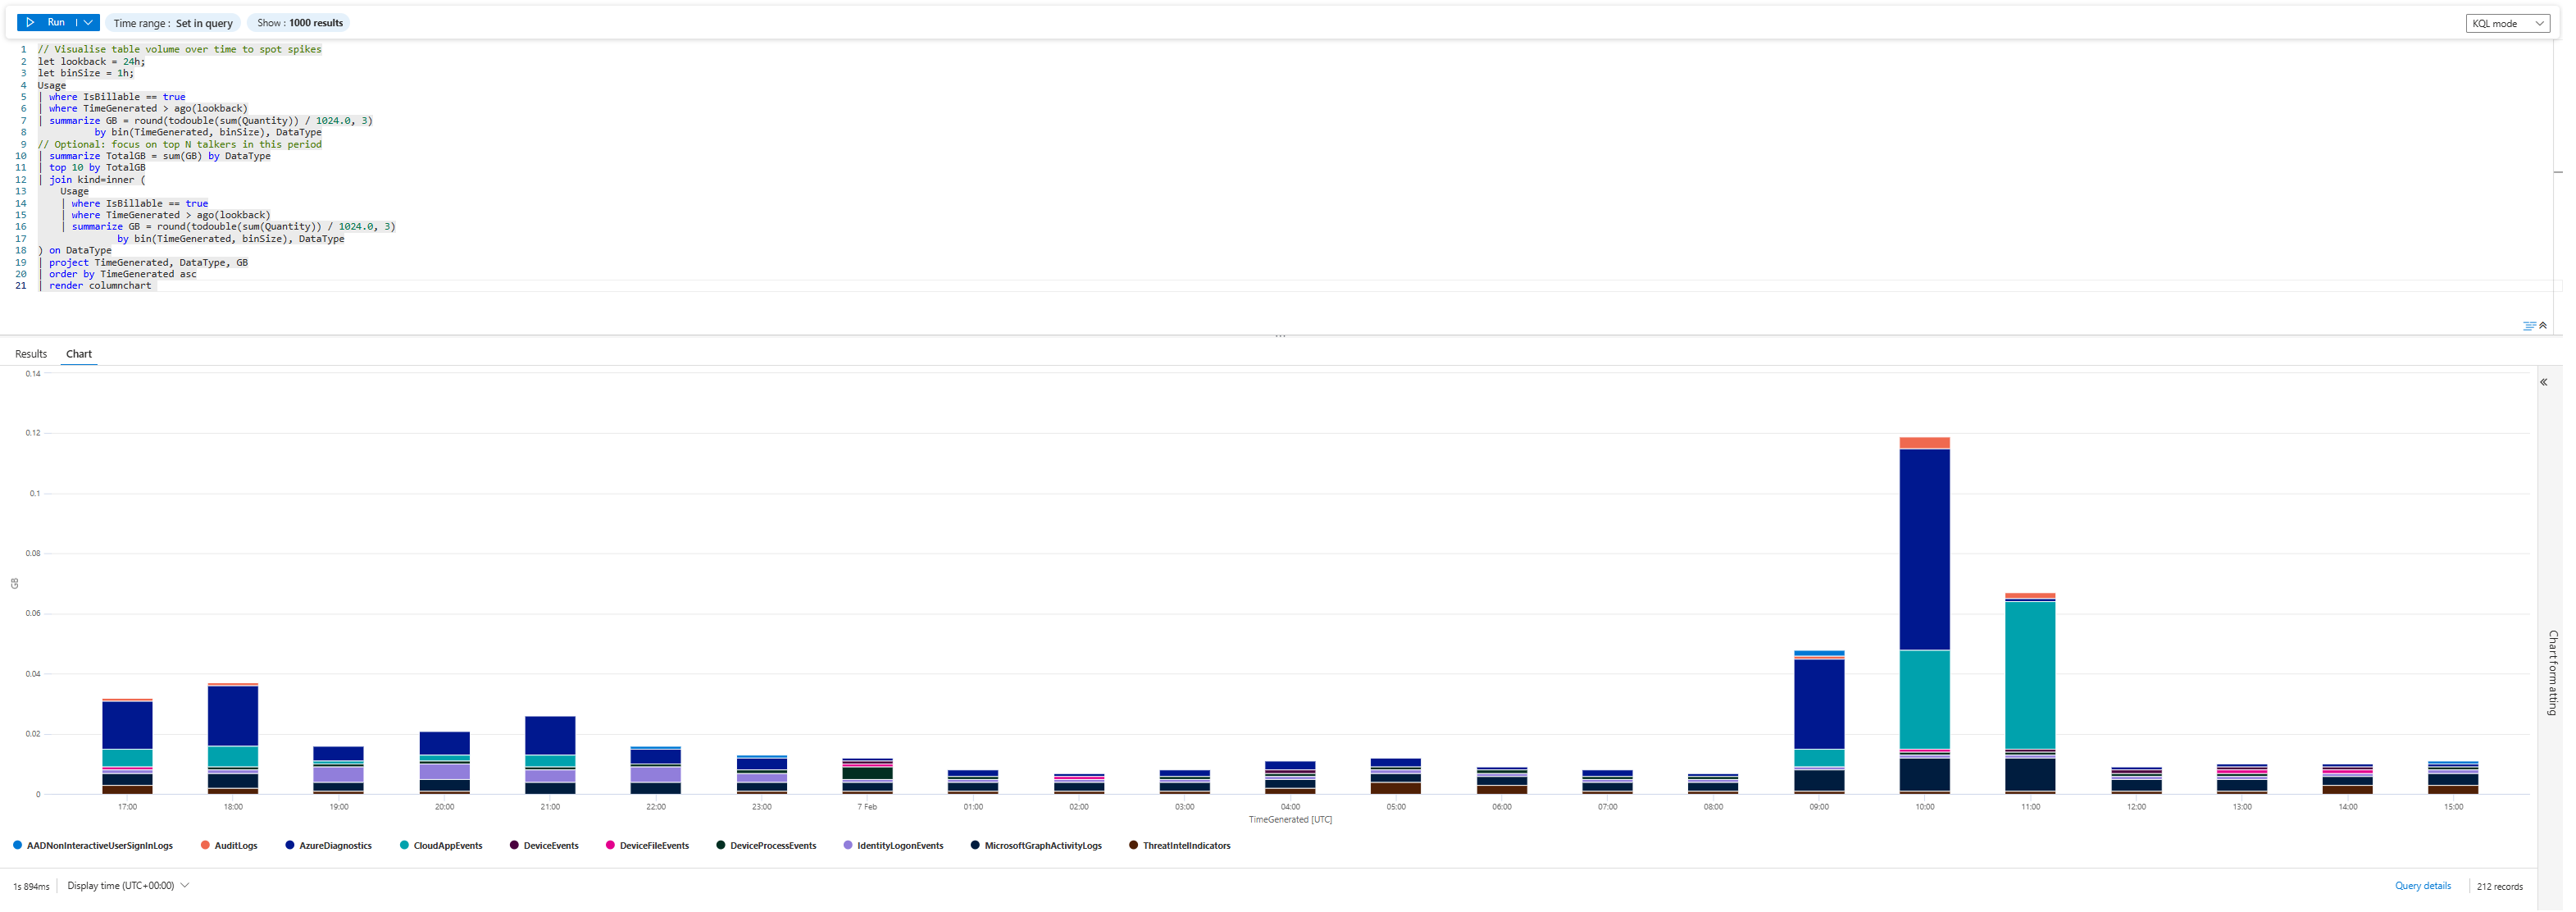
Task: Collapse query editor with double-chevron up
Action: [2543, 326]
